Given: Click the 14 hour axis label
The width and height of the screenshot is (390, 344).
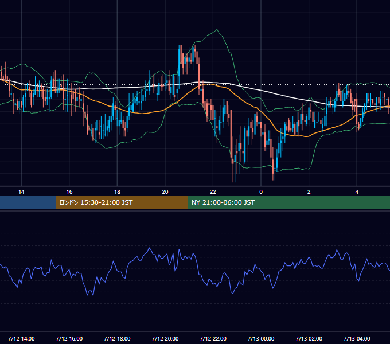Looking at the screenshot, I should pyautogui.click(x=21, y=192).
